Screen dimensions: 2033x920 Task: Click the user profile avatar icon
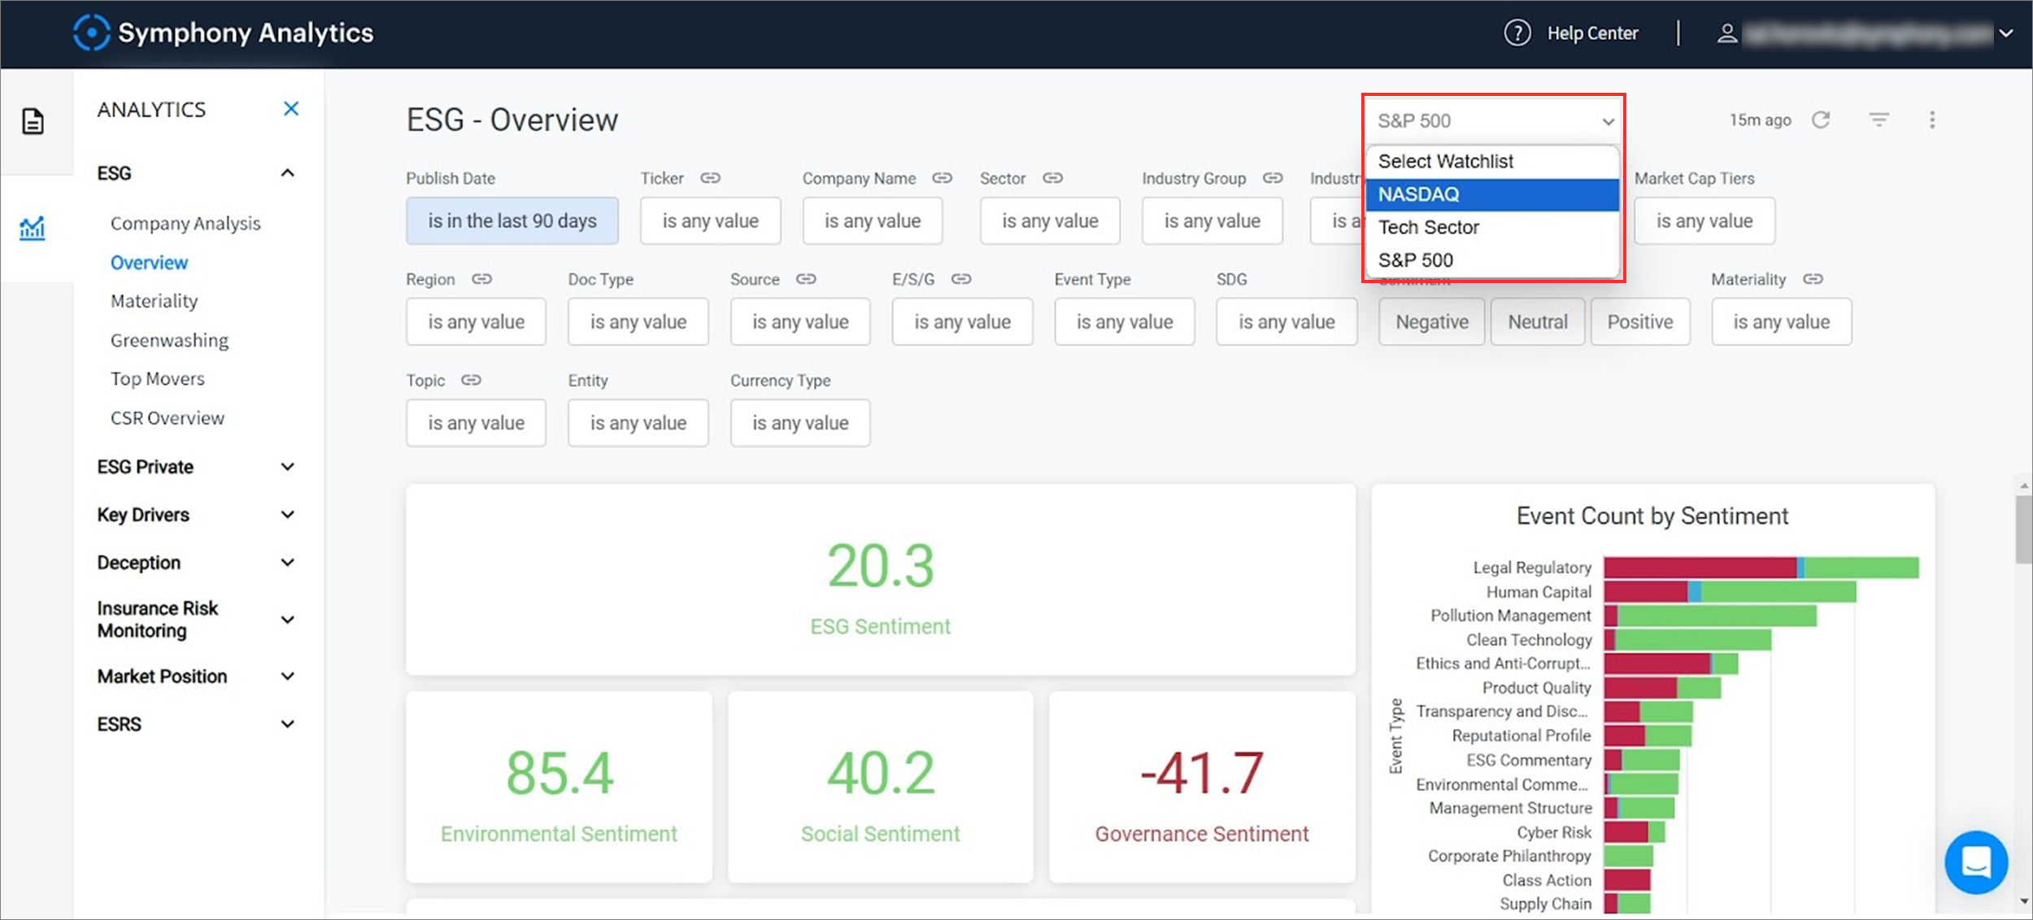coord(1727,33)
